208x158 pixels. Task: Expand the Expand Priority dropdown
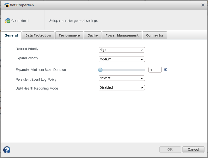pyautogui.click(x=122, y=59)
